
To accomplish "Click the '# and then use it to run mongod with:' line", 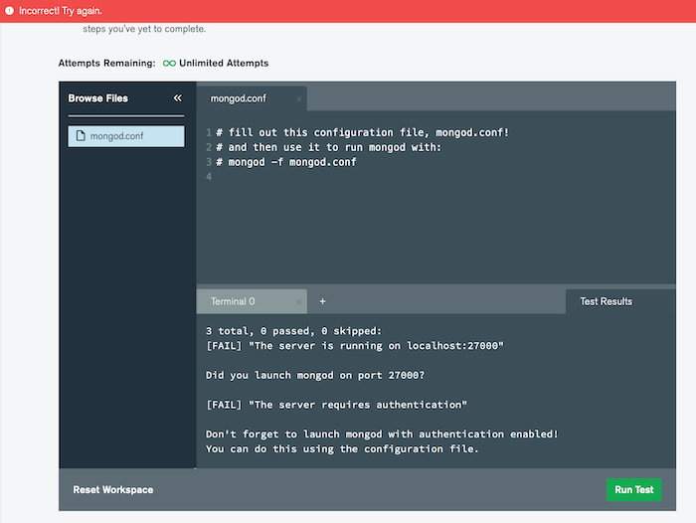I will 328,147.
